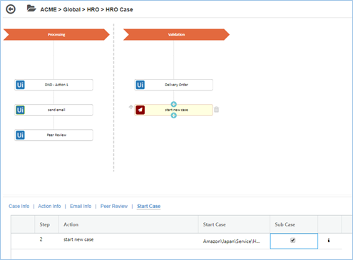Click the 'start new case' action cell
Viewport: 353px width, 260px height.
pyautogui.click(x=128, y=241)
